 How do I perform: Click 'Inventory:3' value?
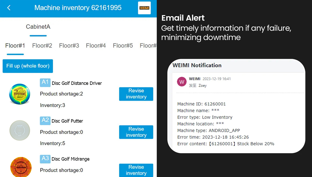pyautogui.click(x=53, y=105)
